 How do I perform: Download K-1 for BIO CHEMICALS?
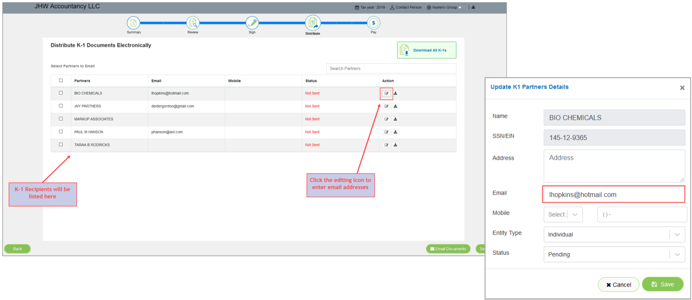point(396,93)
